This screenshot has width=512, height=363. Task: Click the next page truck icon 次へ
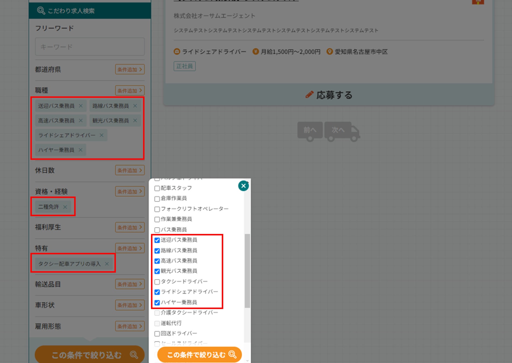click(342, 131)
